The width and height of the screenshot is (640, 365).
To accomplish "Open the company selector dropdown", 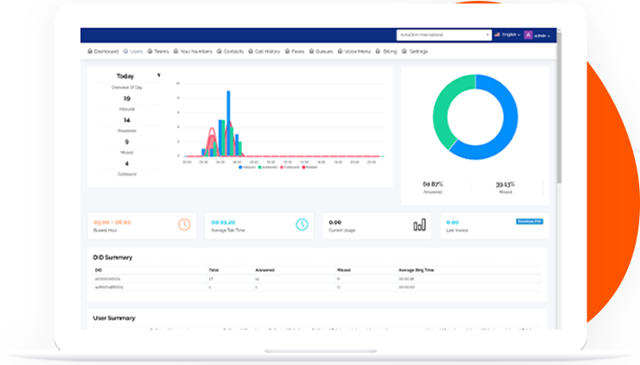I will click(x=444, y=35).
